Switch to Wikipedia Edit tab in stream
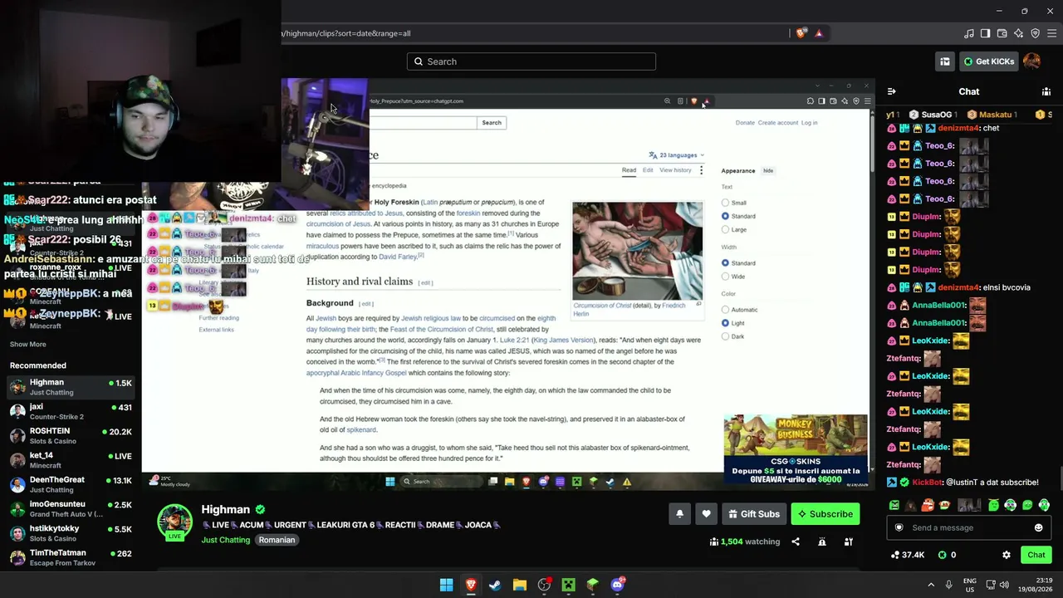 648,170
